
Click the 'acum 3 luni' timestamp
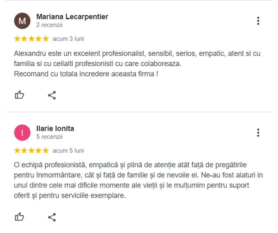[x=68, y=38]
